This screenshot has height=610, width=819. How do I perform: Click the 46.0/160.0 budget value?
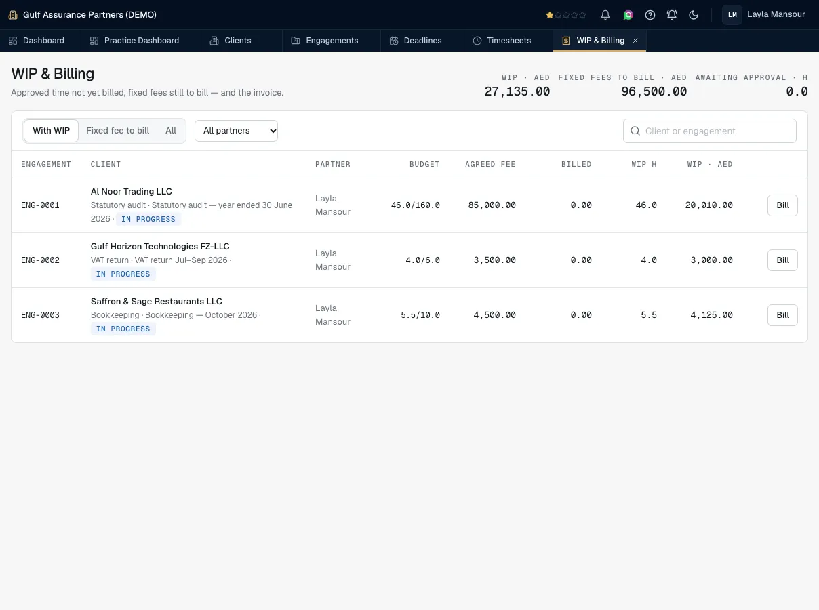pos(416,205)
